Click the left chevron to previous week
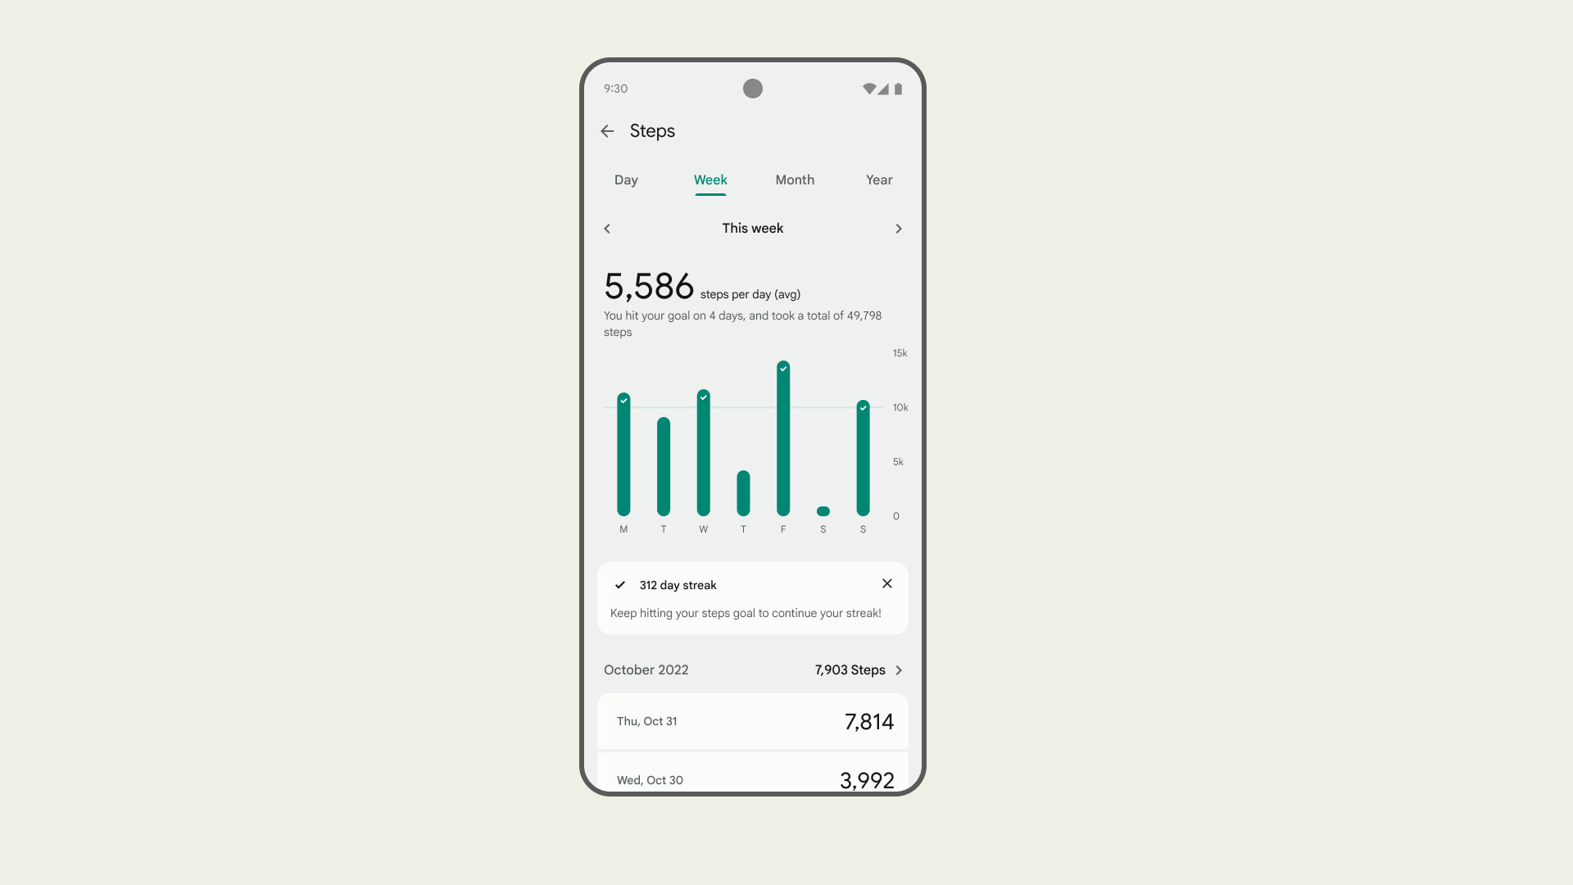1573x885 pixels. coord(607,228)
